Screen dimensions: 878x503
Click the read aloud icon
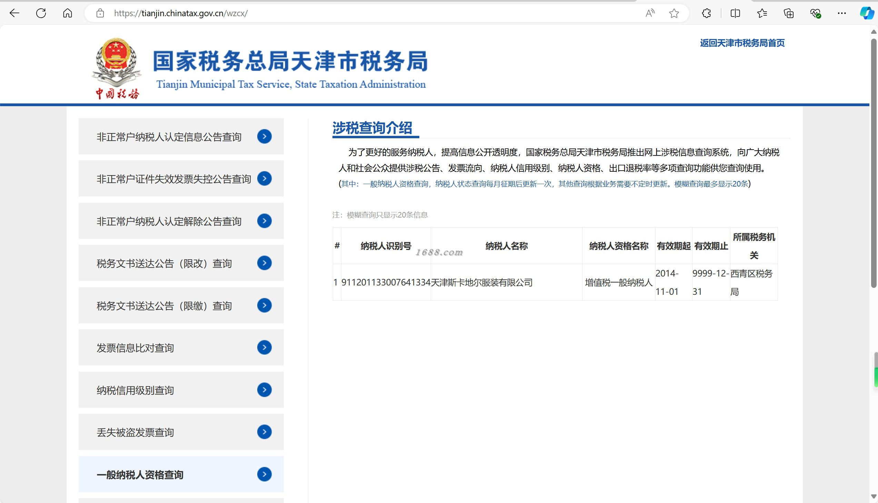tap(650, 13)
